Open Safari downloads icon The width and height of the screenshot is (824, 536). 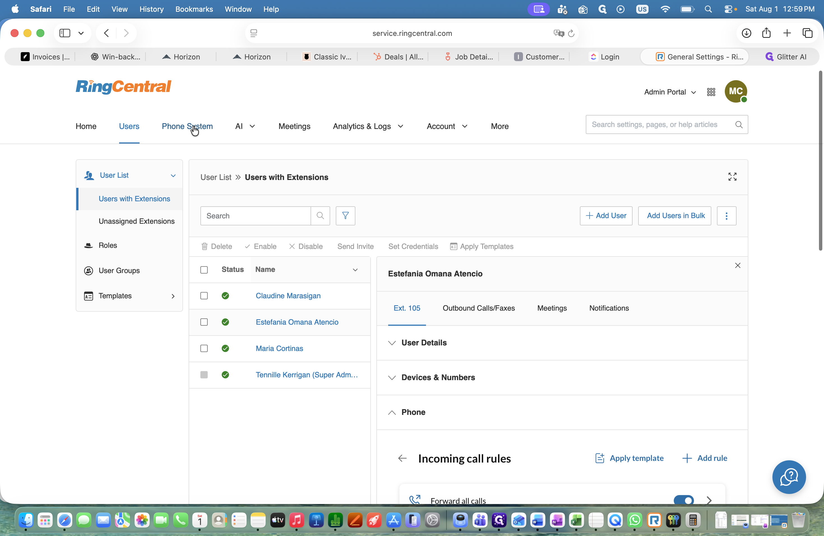coord(746,33)
